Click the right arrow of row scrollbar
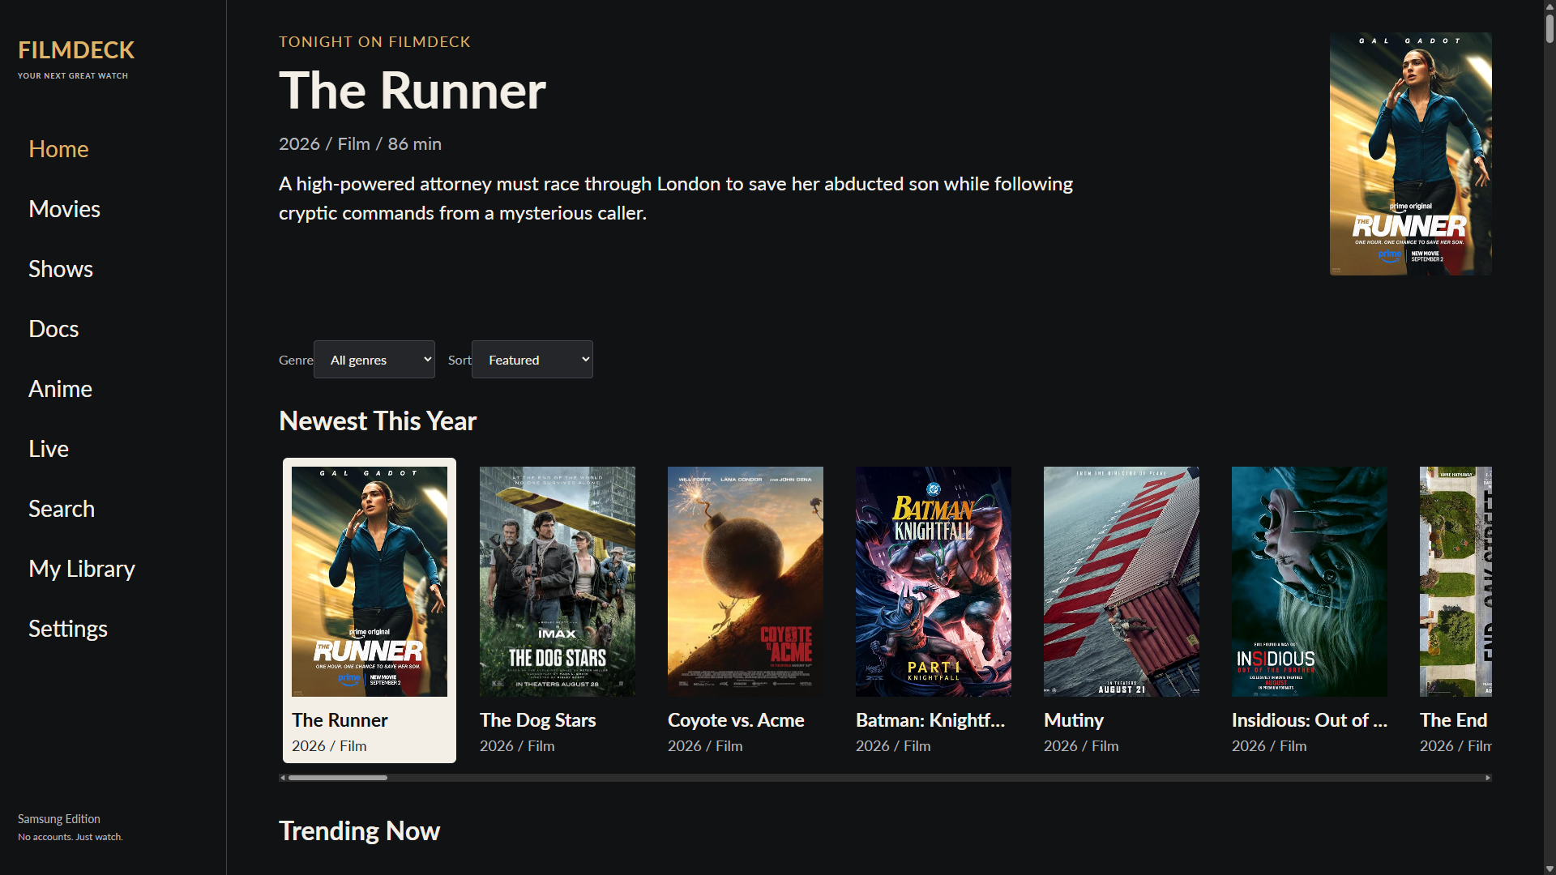The width and height of the screenshot is (1556, 875). 1488,778
